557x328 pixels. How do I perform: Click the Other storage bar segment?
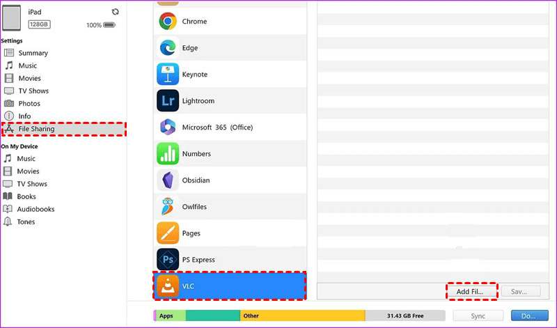click(303, 315)
